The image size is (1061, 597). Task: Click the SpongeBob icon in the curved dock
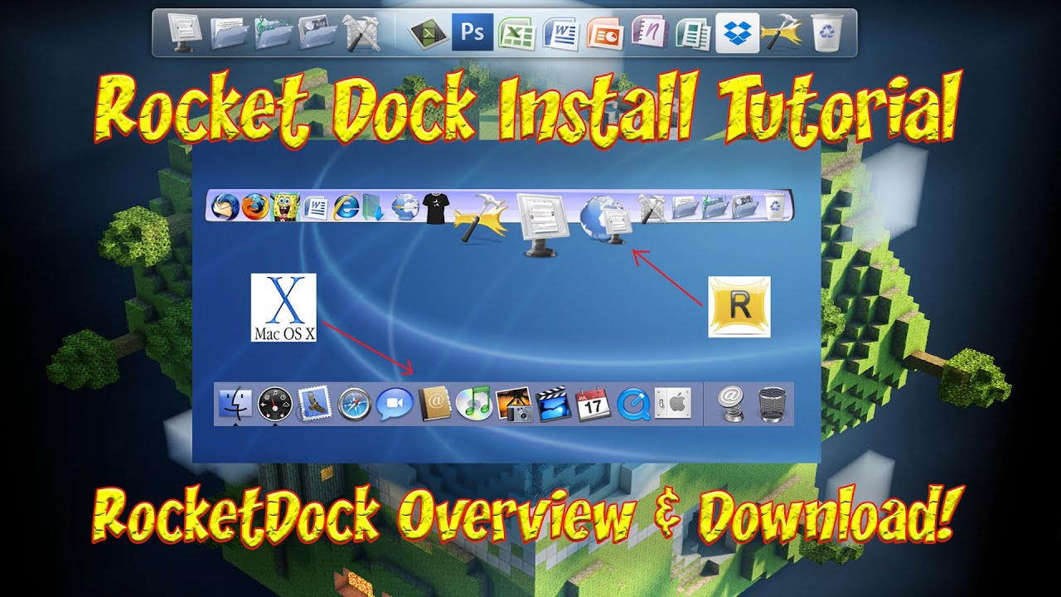(285, 207)
